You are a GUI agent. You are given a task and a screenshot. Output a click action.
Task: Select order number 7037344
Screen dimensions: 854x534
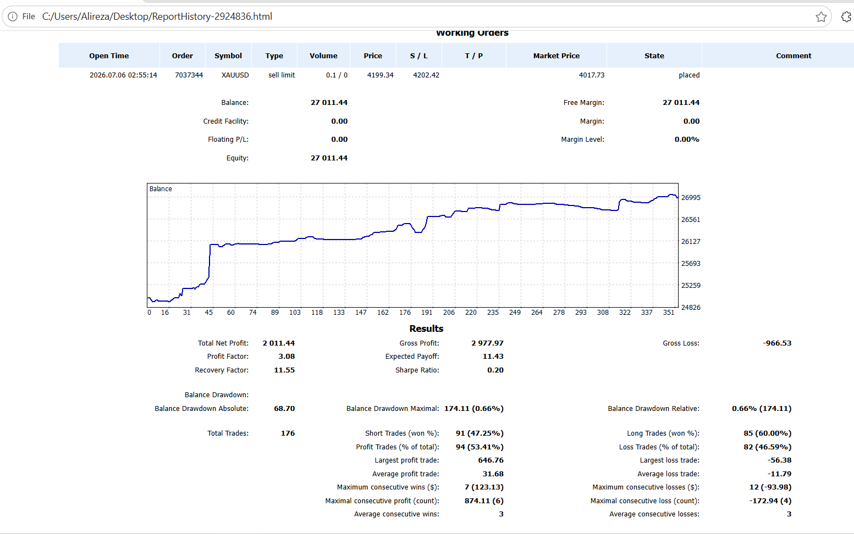pyautogui.click(x=189, y=75)
